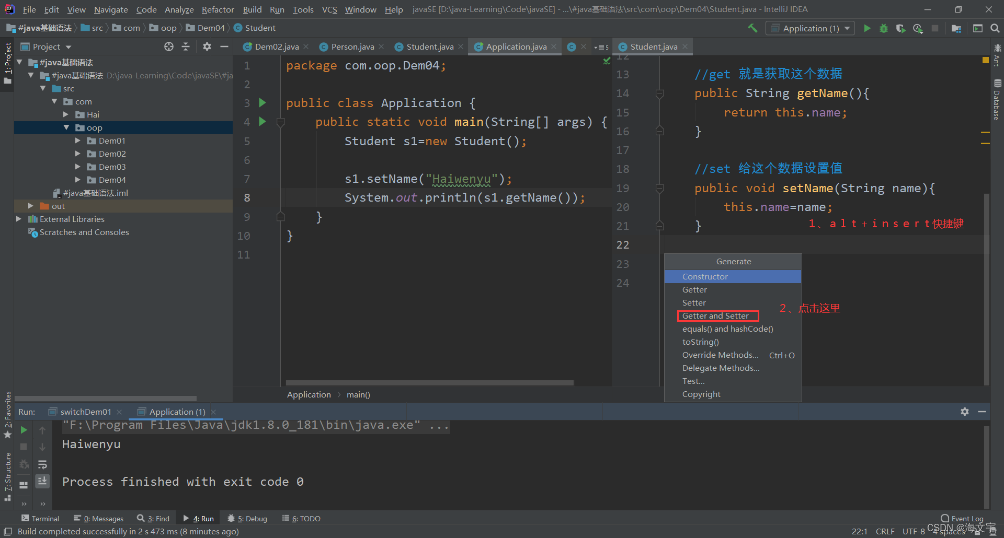The height and width of the screenshot is (538, 1004).
Task: Run with coverage icon in toolbar
Action: pyautogui.click(x=900, y=28)
